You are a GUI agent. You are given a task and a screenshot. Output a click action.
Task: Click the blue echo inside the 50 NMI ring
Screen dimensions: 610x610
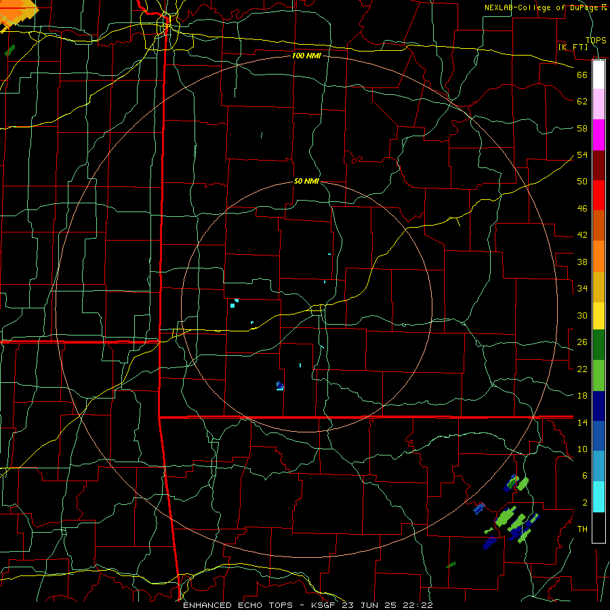pos(280,386)
